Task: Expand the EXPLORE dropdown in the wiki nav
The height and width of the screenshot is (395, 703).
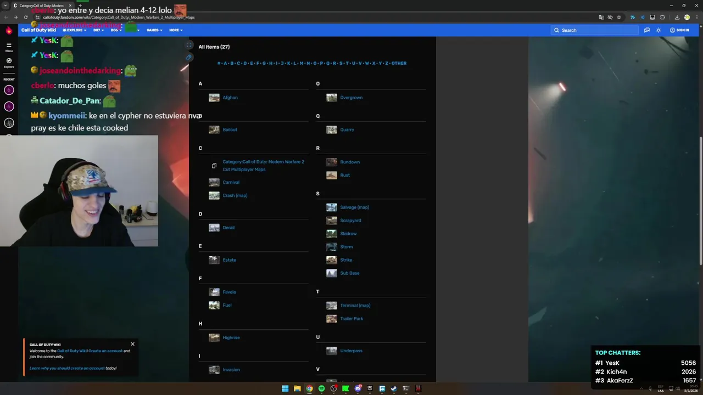Action: click(x=74, y=30)
